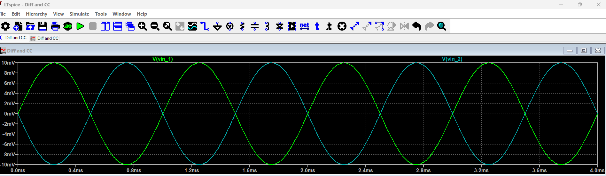The height and width of the screenshot is (176, 606).
Task: Place an inductor component
Action: pyautogui.click(x=267, y=26)
